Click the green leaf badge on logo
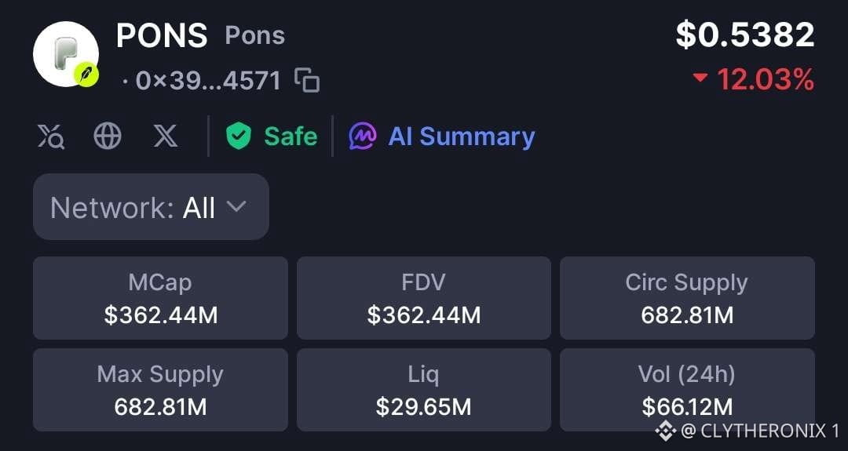Viewport: 848px width, 451px height. pos(86,75)
